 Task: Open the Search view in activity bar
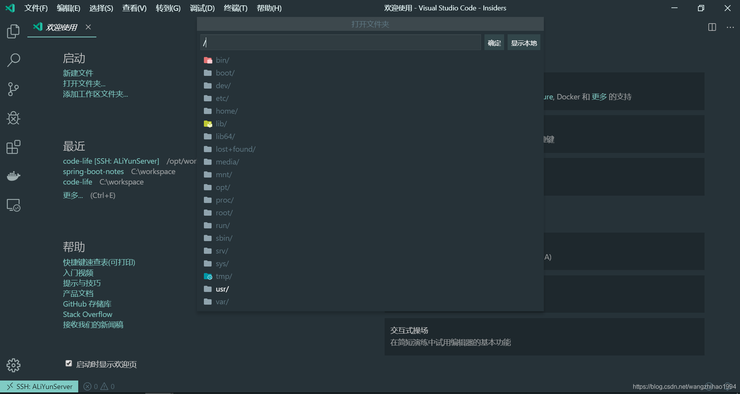13,60
